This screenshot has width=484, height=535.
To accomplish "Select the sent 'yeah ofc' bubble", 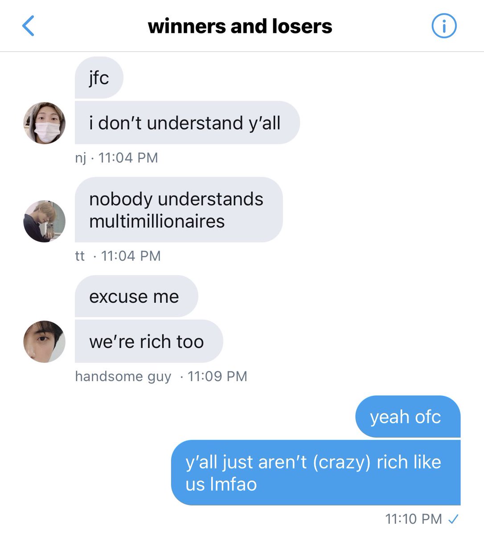I will [x=408, y=417].
